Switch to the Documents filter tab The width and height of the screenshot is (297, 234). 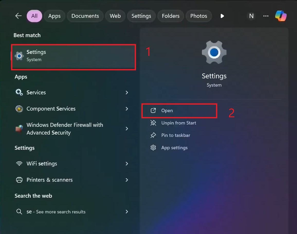point(85,16)
